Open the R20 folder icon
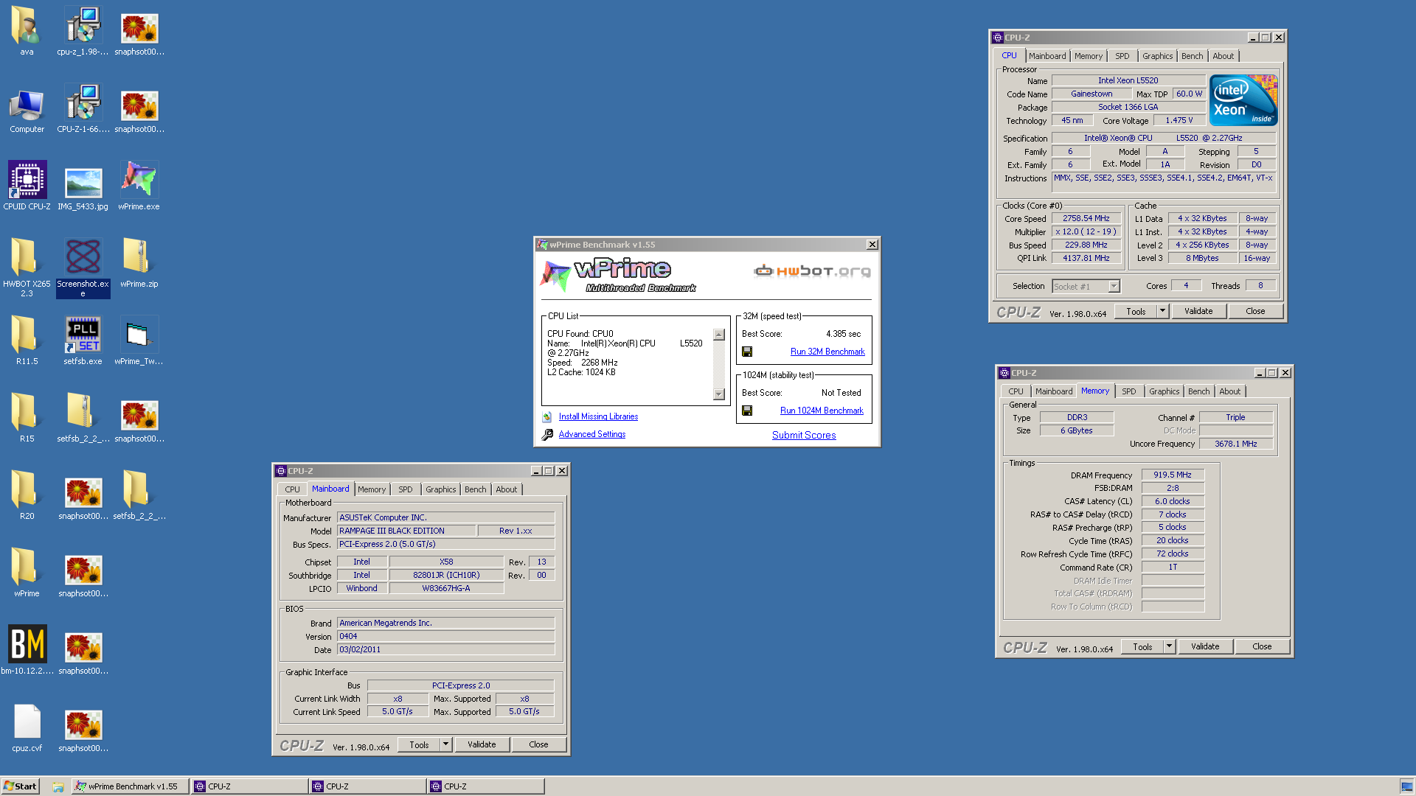Screen dimensions: 1416x796 [27, 495]
